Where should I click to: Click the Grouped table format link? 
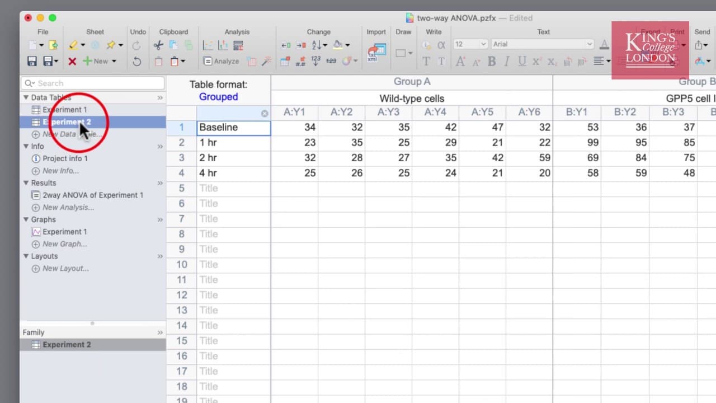tap(218, 97)
